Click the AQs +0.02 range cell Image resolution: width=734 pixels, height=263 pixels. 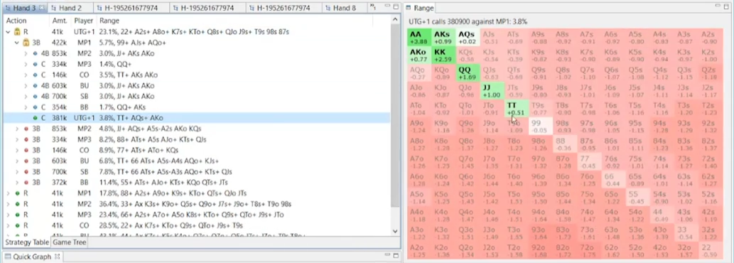coord(468,38)
